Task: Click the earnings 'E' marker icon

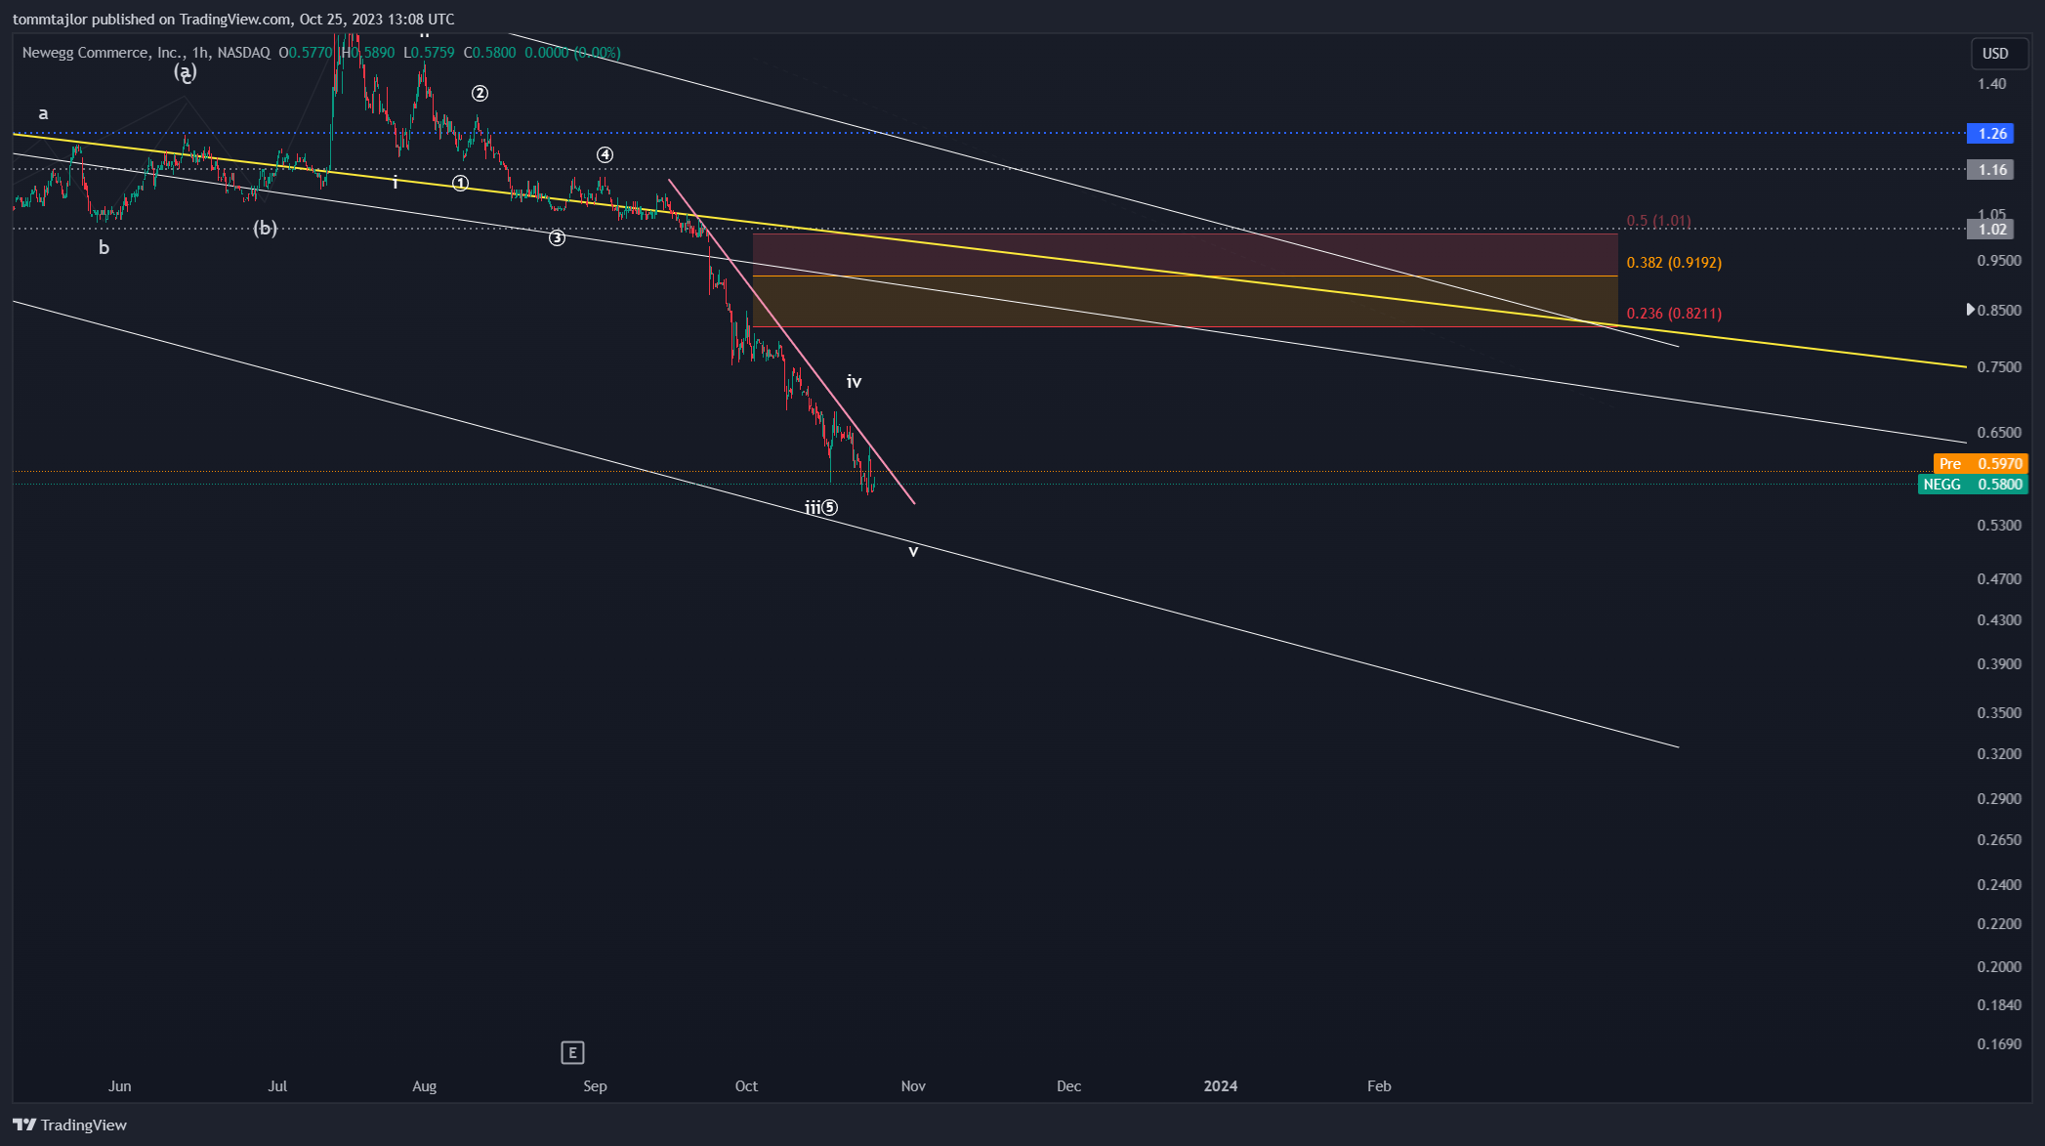Action: click(572, 1052)
